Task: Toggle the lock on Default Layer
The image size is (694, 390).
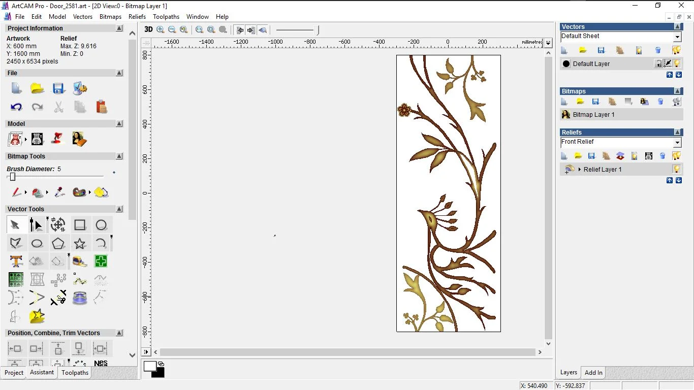Action: tap(658, 63)
